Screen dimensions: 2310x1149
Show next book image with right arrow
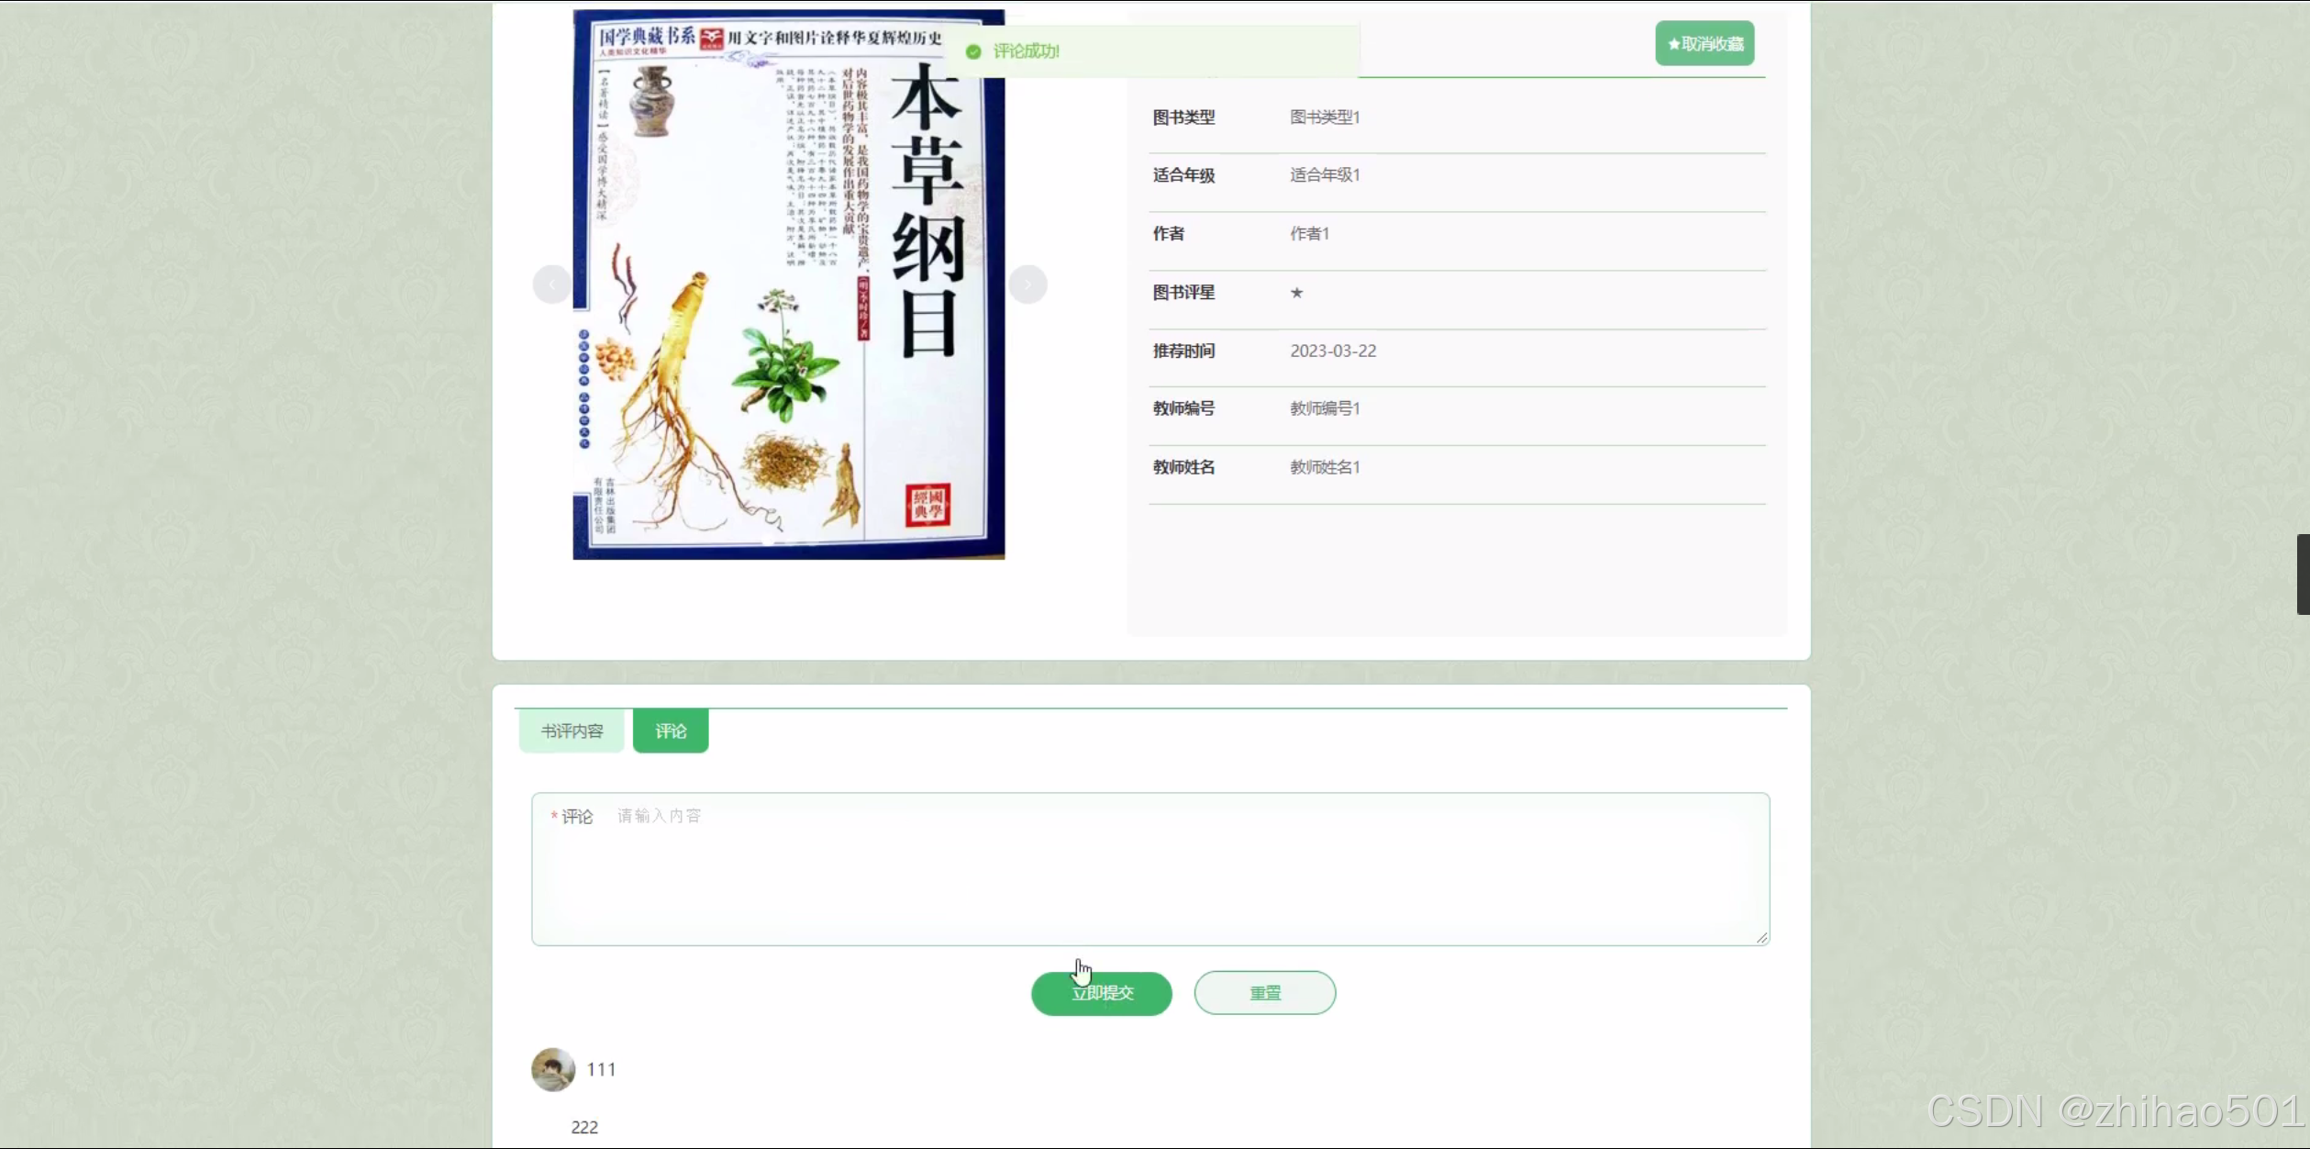(x=1027, y=284)
